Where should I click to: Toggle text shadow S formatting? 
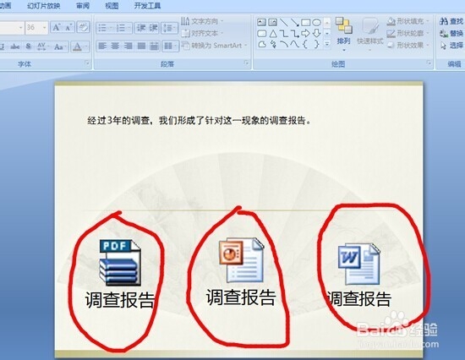tap(29, 46)
